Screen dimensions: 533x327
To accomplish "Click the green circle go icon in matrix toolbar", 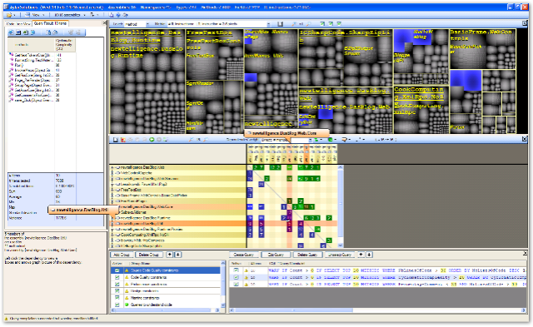I will (152, 140).
